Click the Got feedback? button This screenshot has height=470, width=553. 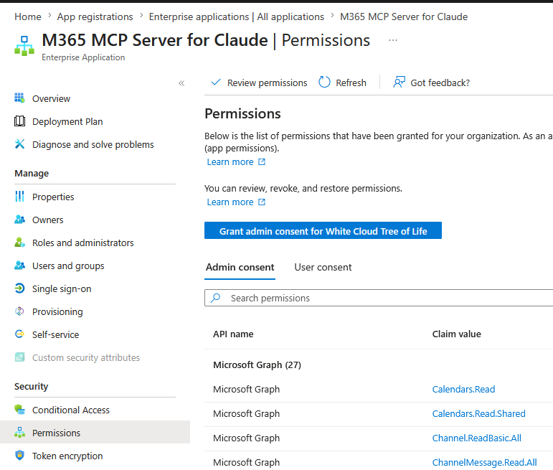(431, 83)
